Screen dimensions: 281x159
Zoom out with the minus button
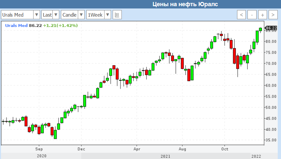pyautogui.click(x=252, y=15)
